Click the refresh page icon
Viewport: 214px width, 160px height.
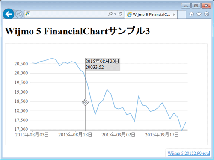tap(120, 14)
